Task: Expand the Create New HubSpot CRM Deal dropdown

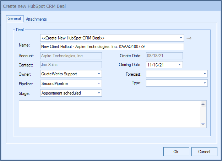Action: point(180,38)
